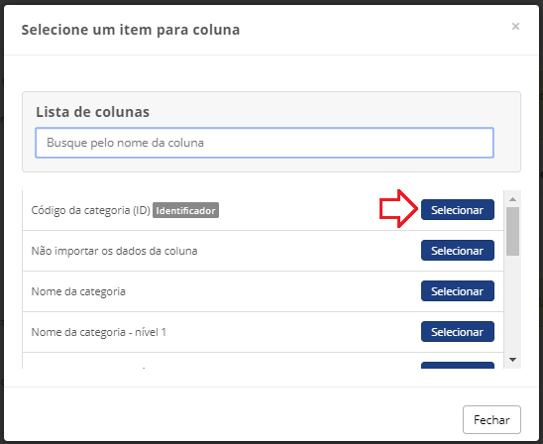Click the 'Lista de colunas' heading
Screen dimensions: 543x444
pyautogui.click(x=93, y=112)
